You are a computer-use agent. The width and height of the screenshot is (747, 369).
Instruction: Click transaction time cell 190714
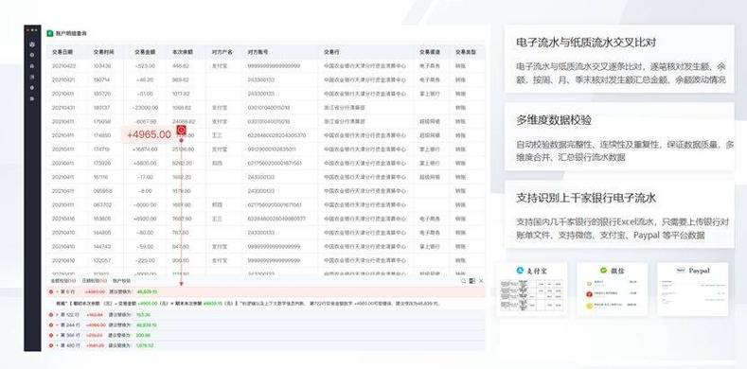pyautogui.click(x=102, y=79)
